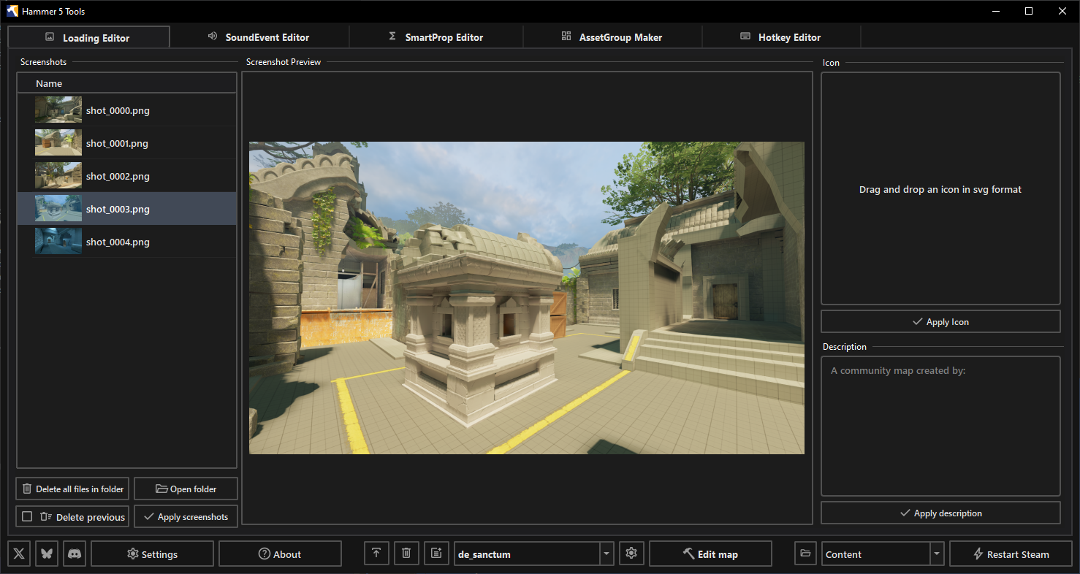Click the svg icon drop area
Viewport: 1080px width, 574px height.
point(940,188)
